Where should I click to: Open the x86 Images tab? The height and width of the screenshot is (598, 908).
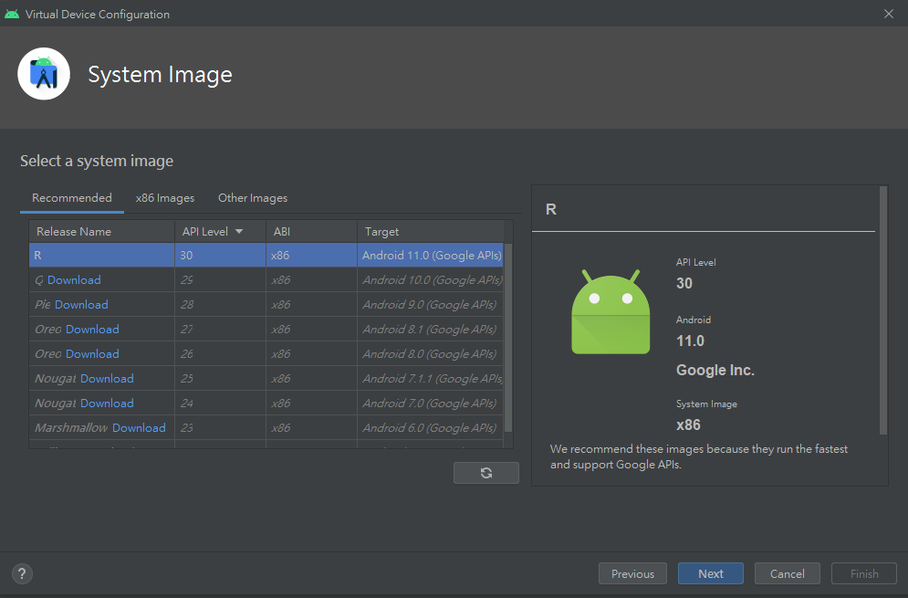165,197
